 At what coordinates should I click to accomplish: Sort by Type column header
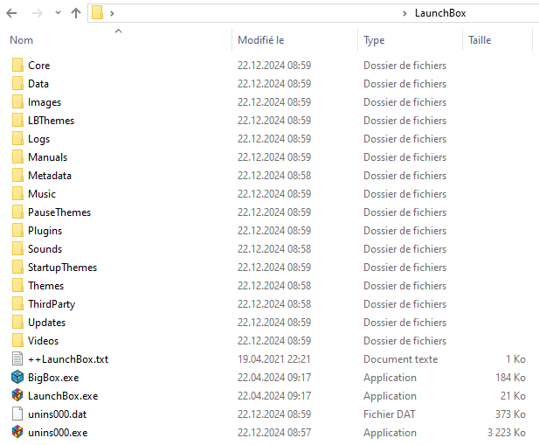tap(374, 40)
